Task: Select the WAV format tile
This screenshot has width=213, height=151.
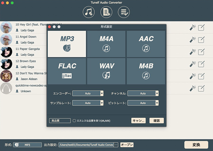Action: click(x=106, y=71)
